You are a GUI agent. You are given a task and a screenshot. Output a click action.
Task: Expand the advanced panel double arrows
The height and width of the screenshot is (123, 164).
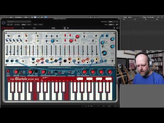point(114,28)
